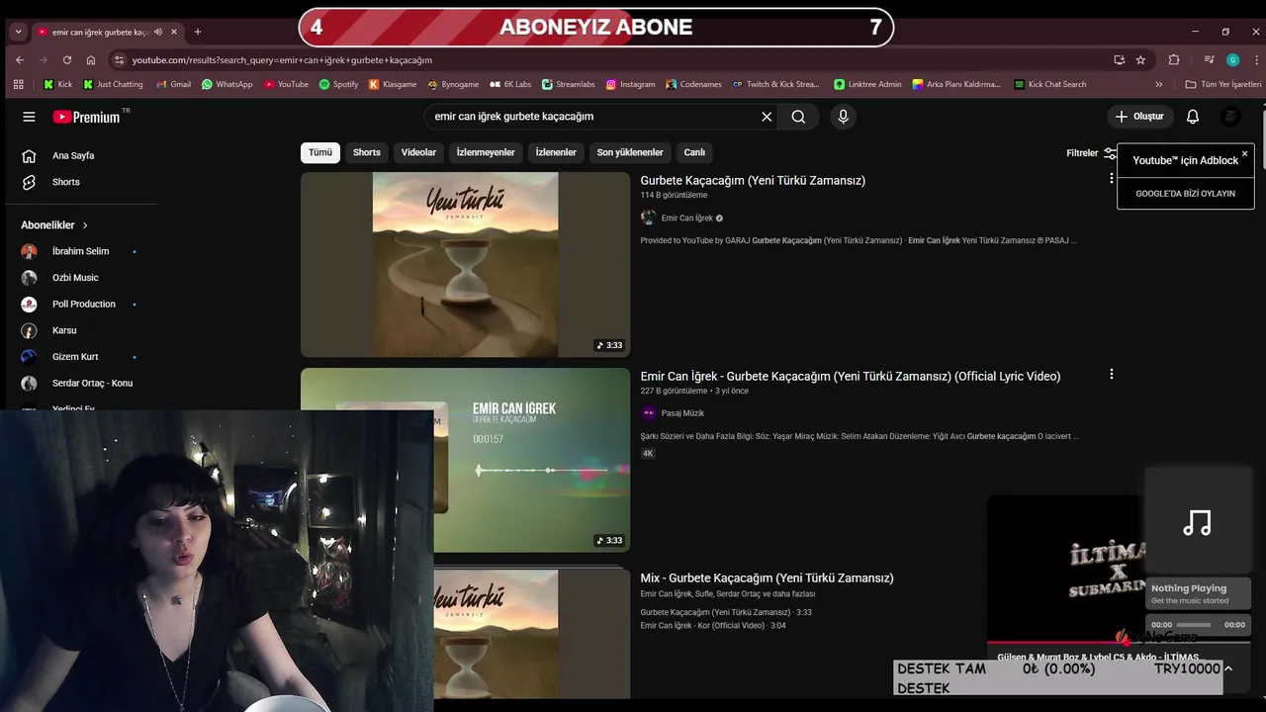Expand the Abonelikler section chevron
The width and height of the screenshot is (1266, 712).
tap(85, 225)
